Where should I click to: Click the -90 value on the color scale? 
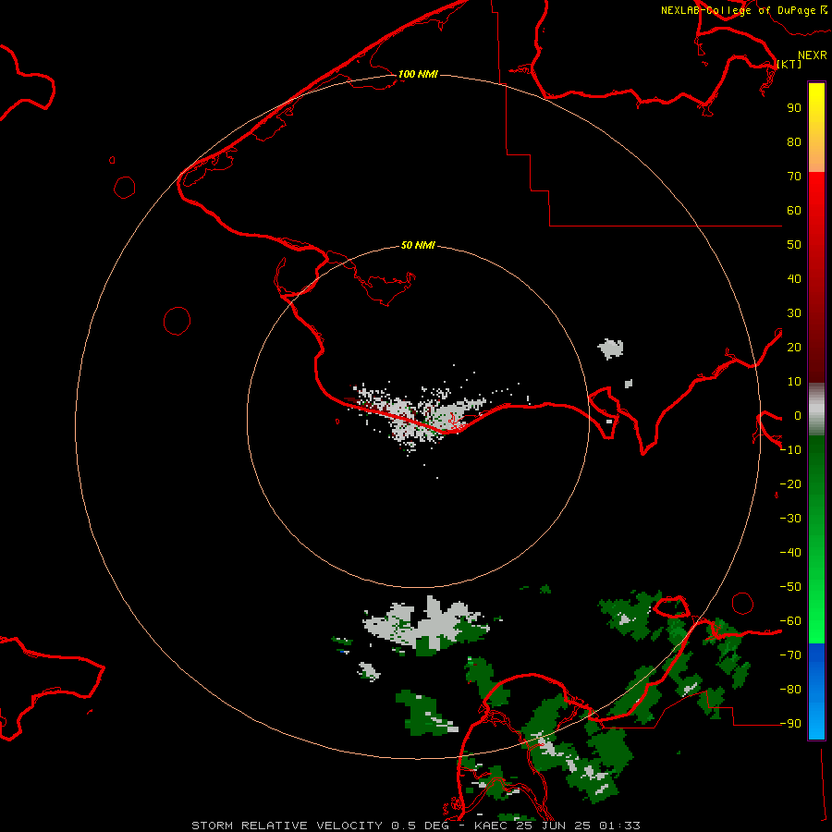(x=790, y=723)
